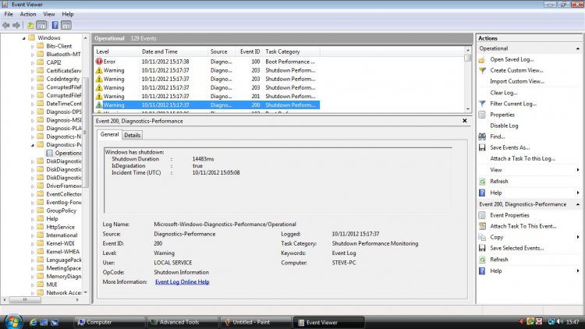The width and height of the screenshot is (585, 329).
Task: Open the Help menu in the menu bar
Action: pos(68,14)
